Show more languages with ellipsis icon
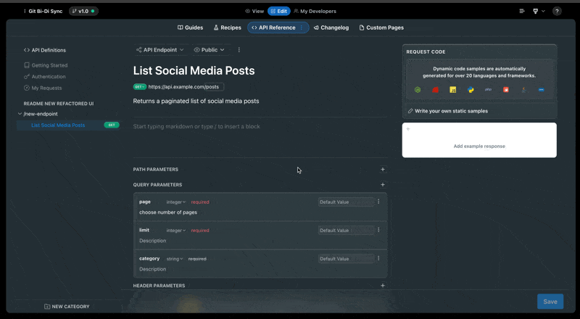This screenshot has width=580, height=319. (541, 90)
